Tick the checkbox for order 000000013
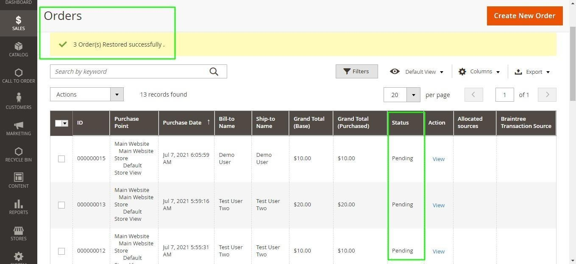This screenshot has width=576, height=264. [x=61, y=205]
